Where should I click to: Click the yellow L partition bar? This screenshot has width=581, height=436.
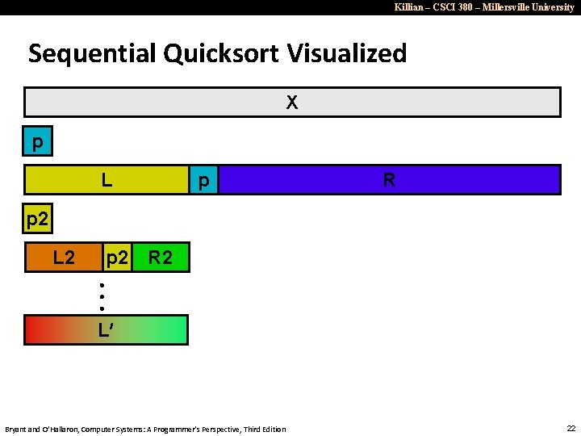tap(107, 180)
